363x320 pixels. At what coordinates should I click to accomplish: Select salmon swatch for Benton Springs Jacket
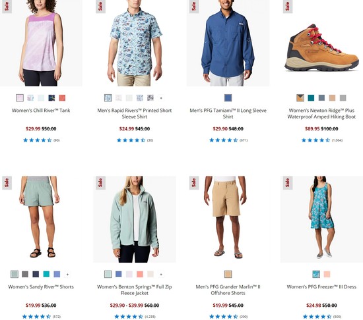140,275
